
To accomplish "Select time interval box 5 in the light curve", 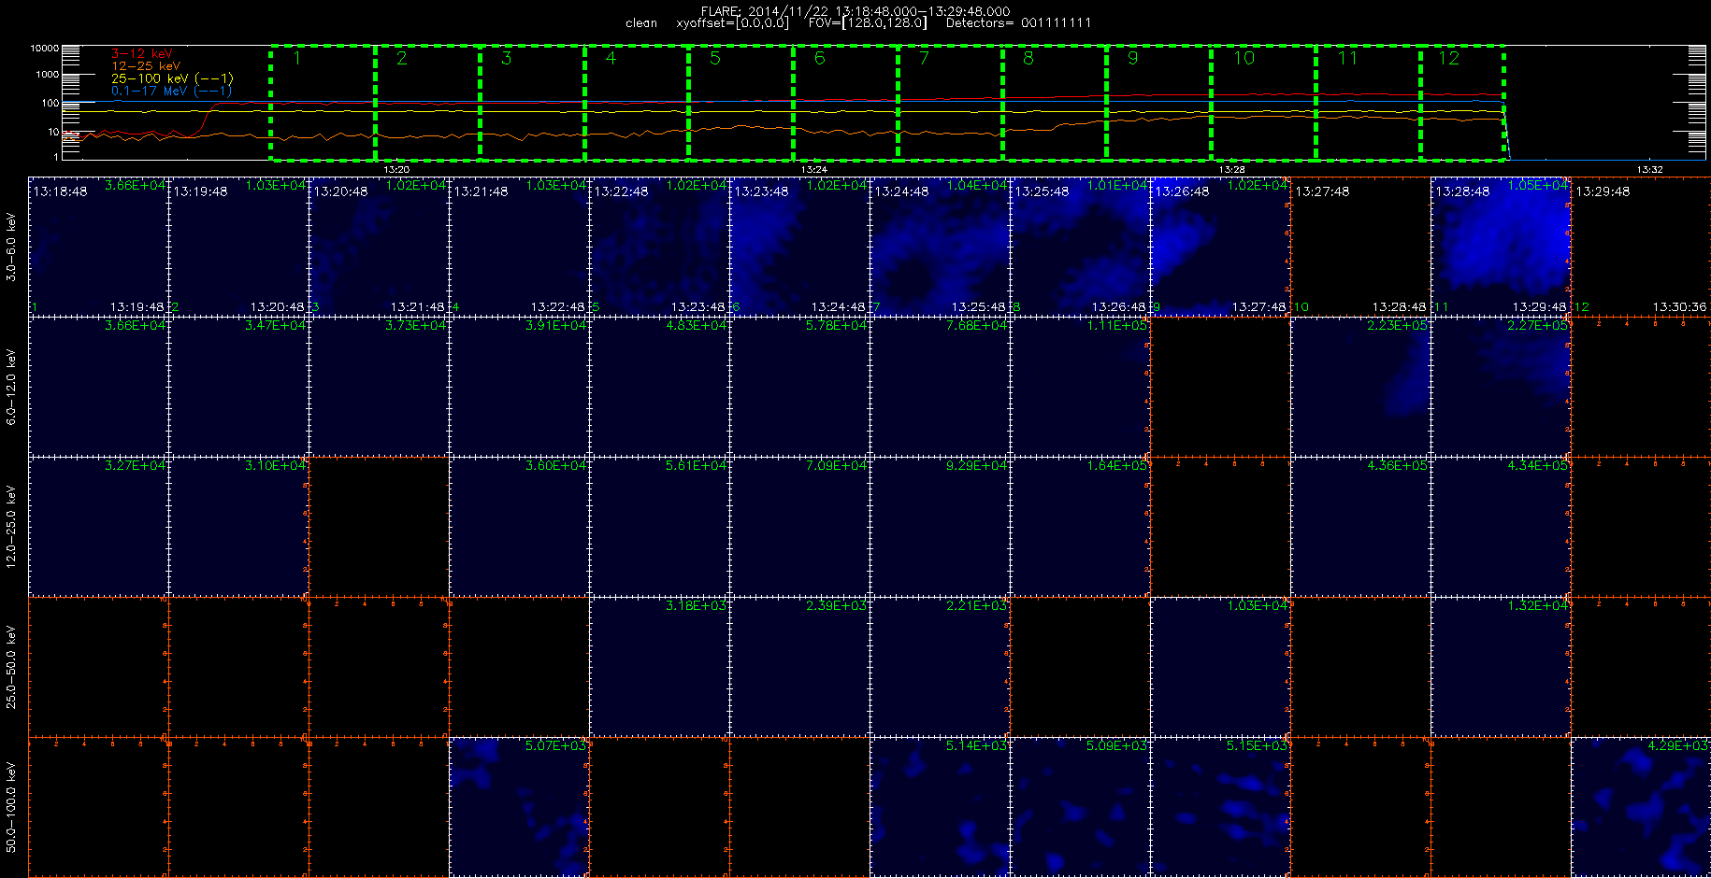I will click(x=741, y=103).
